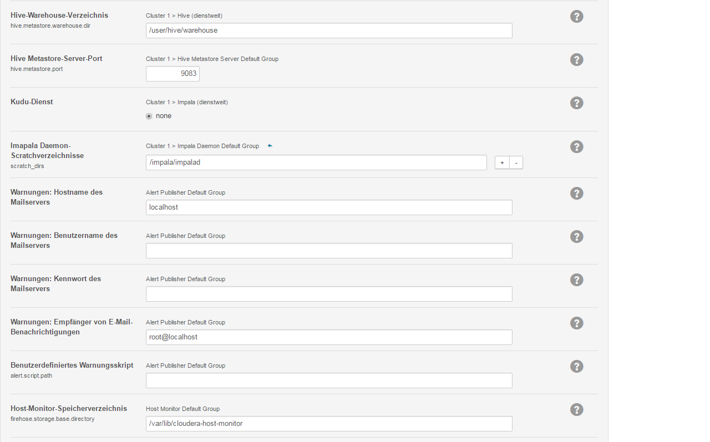Show help for Benutzerdefiniertes Warnungsskript
710x442 pixels.
coord(576,367)
